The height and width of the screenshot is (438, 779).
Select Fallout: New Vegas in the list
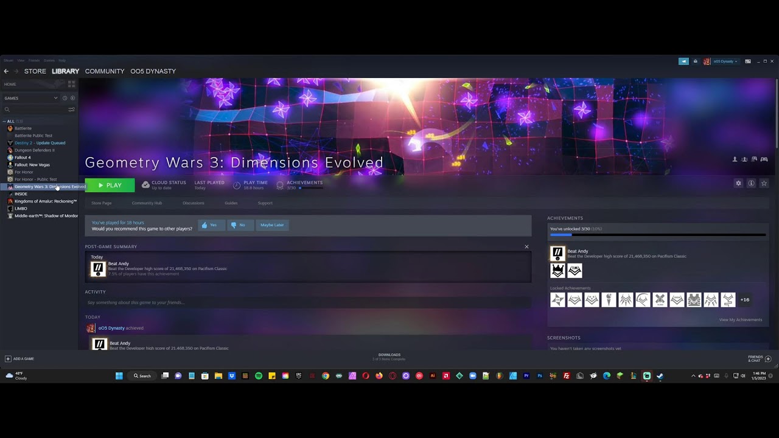click(x=32, y=165)
